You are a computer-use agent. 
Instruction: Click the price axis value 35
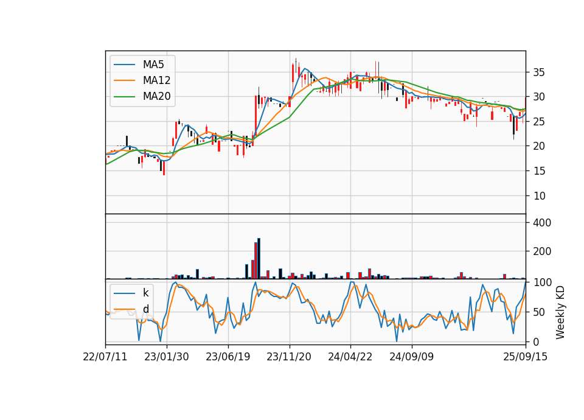(538, 72)
